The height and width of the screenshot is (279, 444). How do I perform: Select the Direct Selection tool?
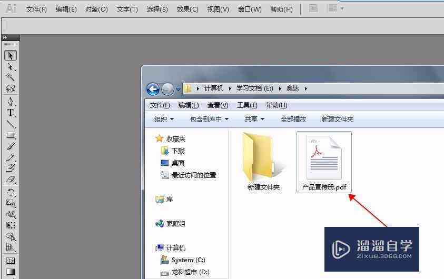[11, 67]
